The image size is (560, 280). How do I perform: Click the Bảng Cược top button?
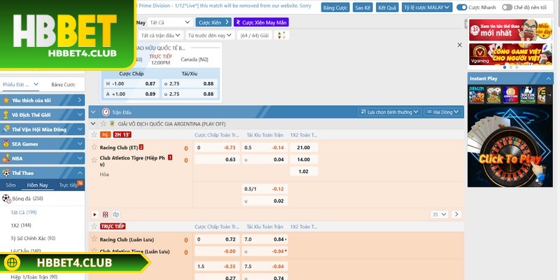[x=335, y=8]
